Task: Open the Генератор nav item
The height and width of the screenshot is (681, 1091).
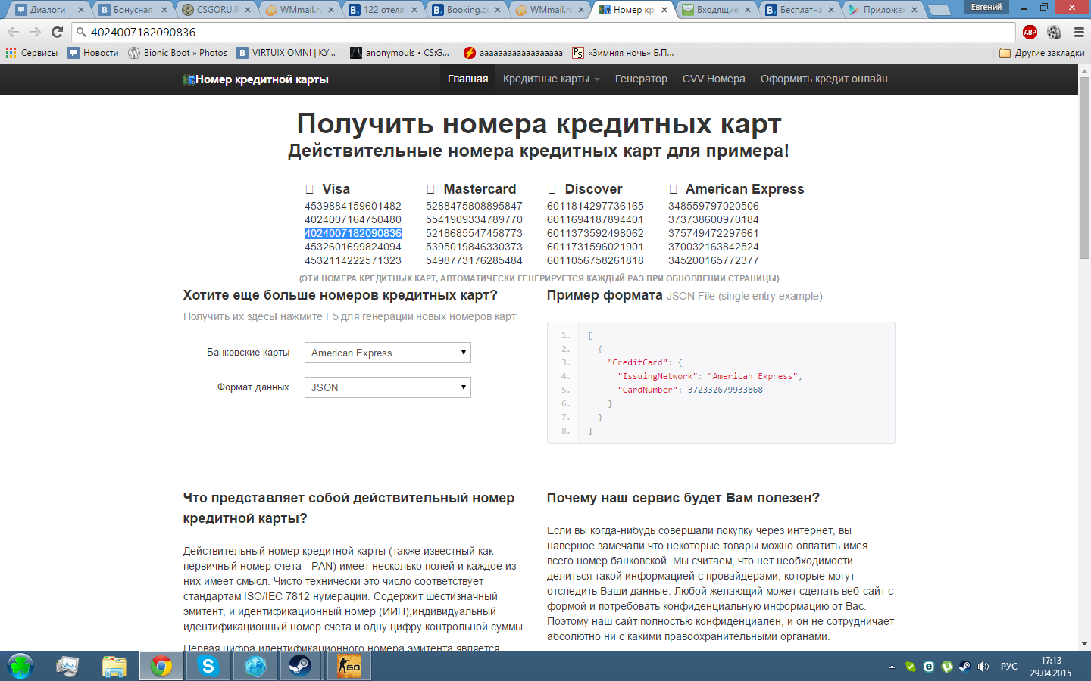Action: point(641,79)
